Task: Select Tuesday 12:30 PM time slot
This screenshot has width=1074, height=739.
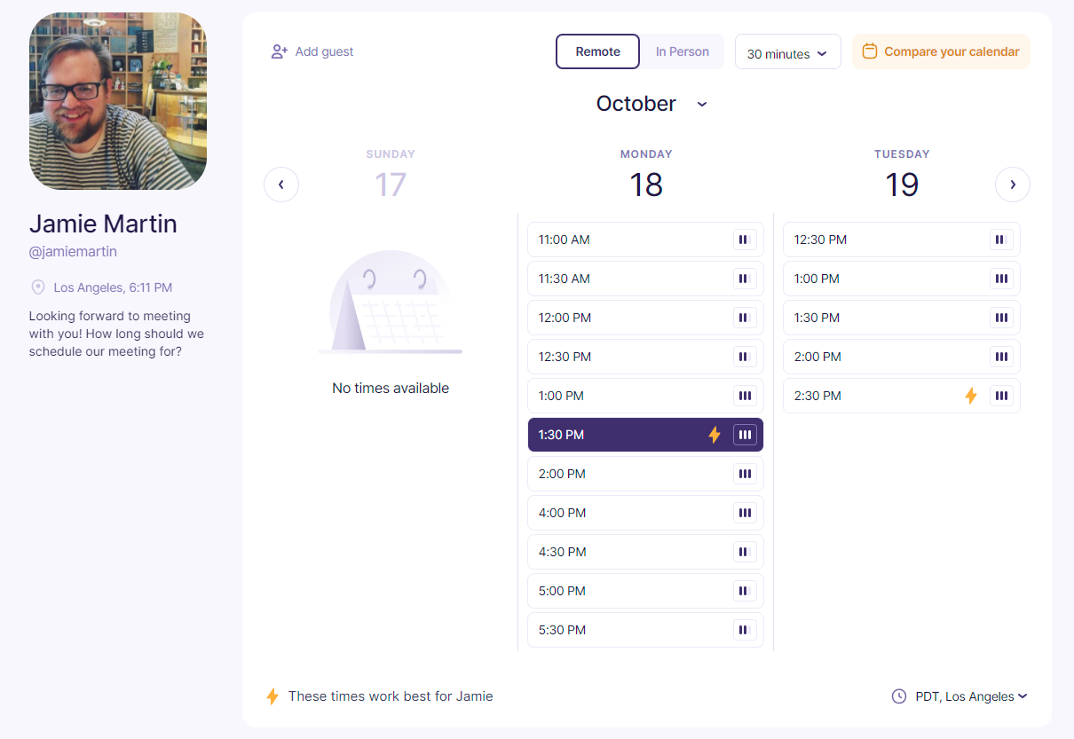Action: click(x=902, y=240)
